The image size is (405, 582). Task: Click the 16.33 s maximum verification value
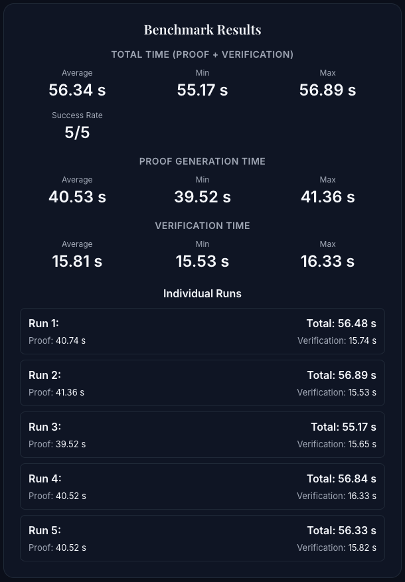coord(327,261)
